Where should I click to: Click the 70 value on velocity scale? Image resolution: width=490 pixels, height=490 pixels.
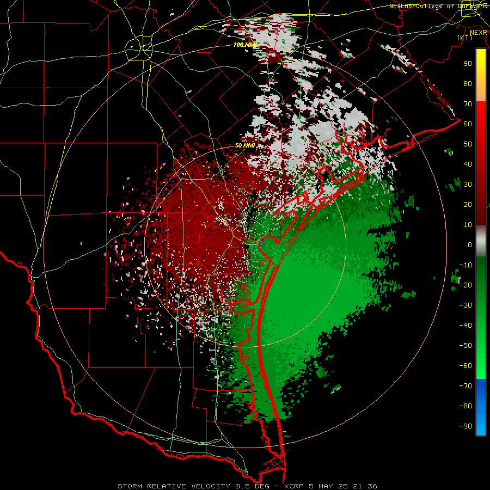468,104
